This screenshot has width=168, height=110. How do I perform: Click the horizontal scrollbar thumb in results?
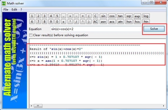[x=38, y=106]
